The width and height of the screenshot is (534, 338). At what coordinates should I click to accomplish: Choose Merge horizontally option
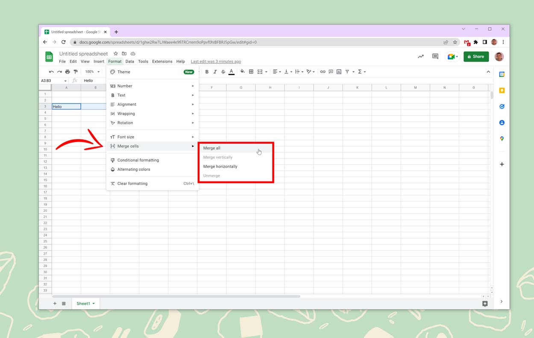[x=220, y=166]
